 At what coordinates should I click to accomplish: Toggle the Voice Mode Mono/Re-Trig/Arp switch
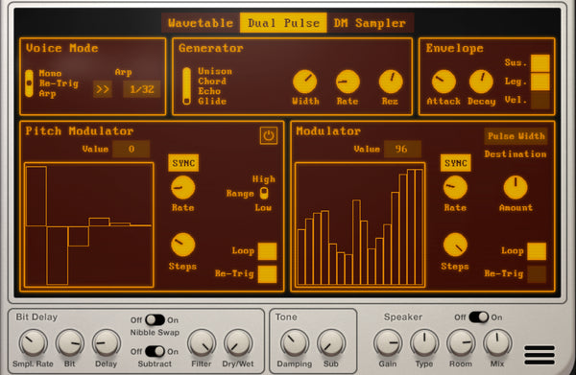pyautogui.click(x=29, y=83)
